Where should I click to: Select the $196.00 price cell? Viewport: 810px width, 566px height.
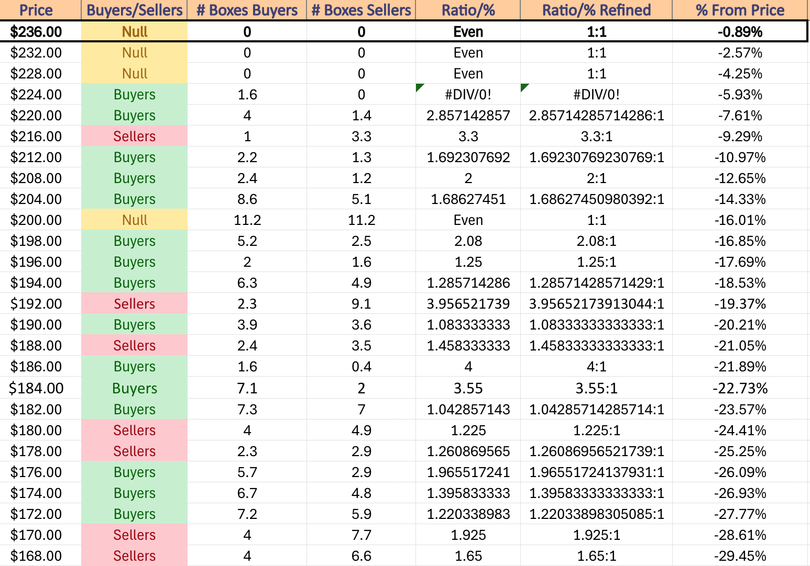point(40,262)
